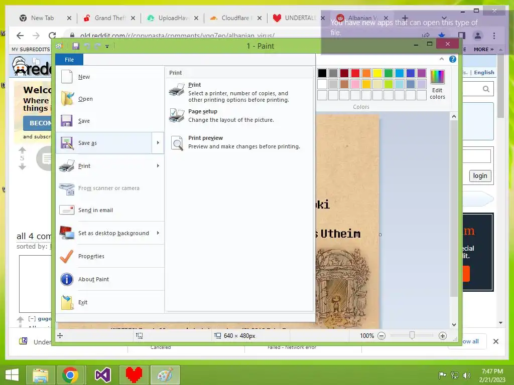Select the black color swatch

click(x=322, y=73)
